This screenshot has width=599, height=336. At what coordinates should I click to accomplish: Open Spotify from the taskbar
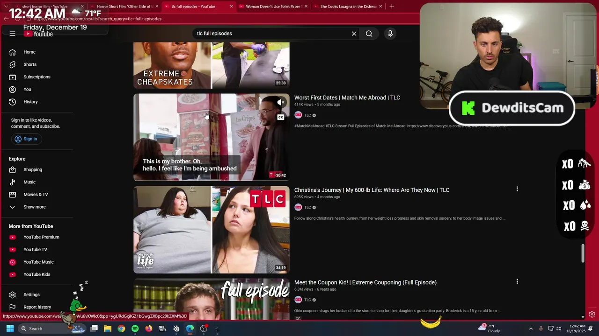point(135,329)
